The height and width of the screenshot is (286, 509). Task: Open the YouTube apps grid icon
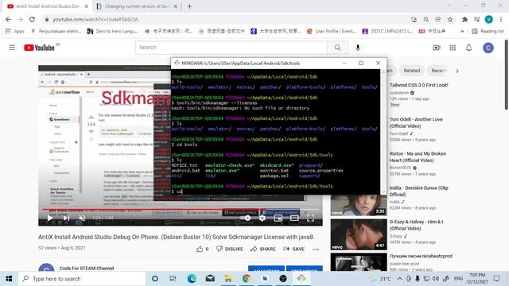coord(453,48)
